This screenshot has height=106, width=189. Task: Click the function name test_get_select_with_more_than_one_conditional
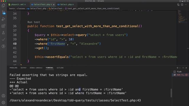coord(97,26)
